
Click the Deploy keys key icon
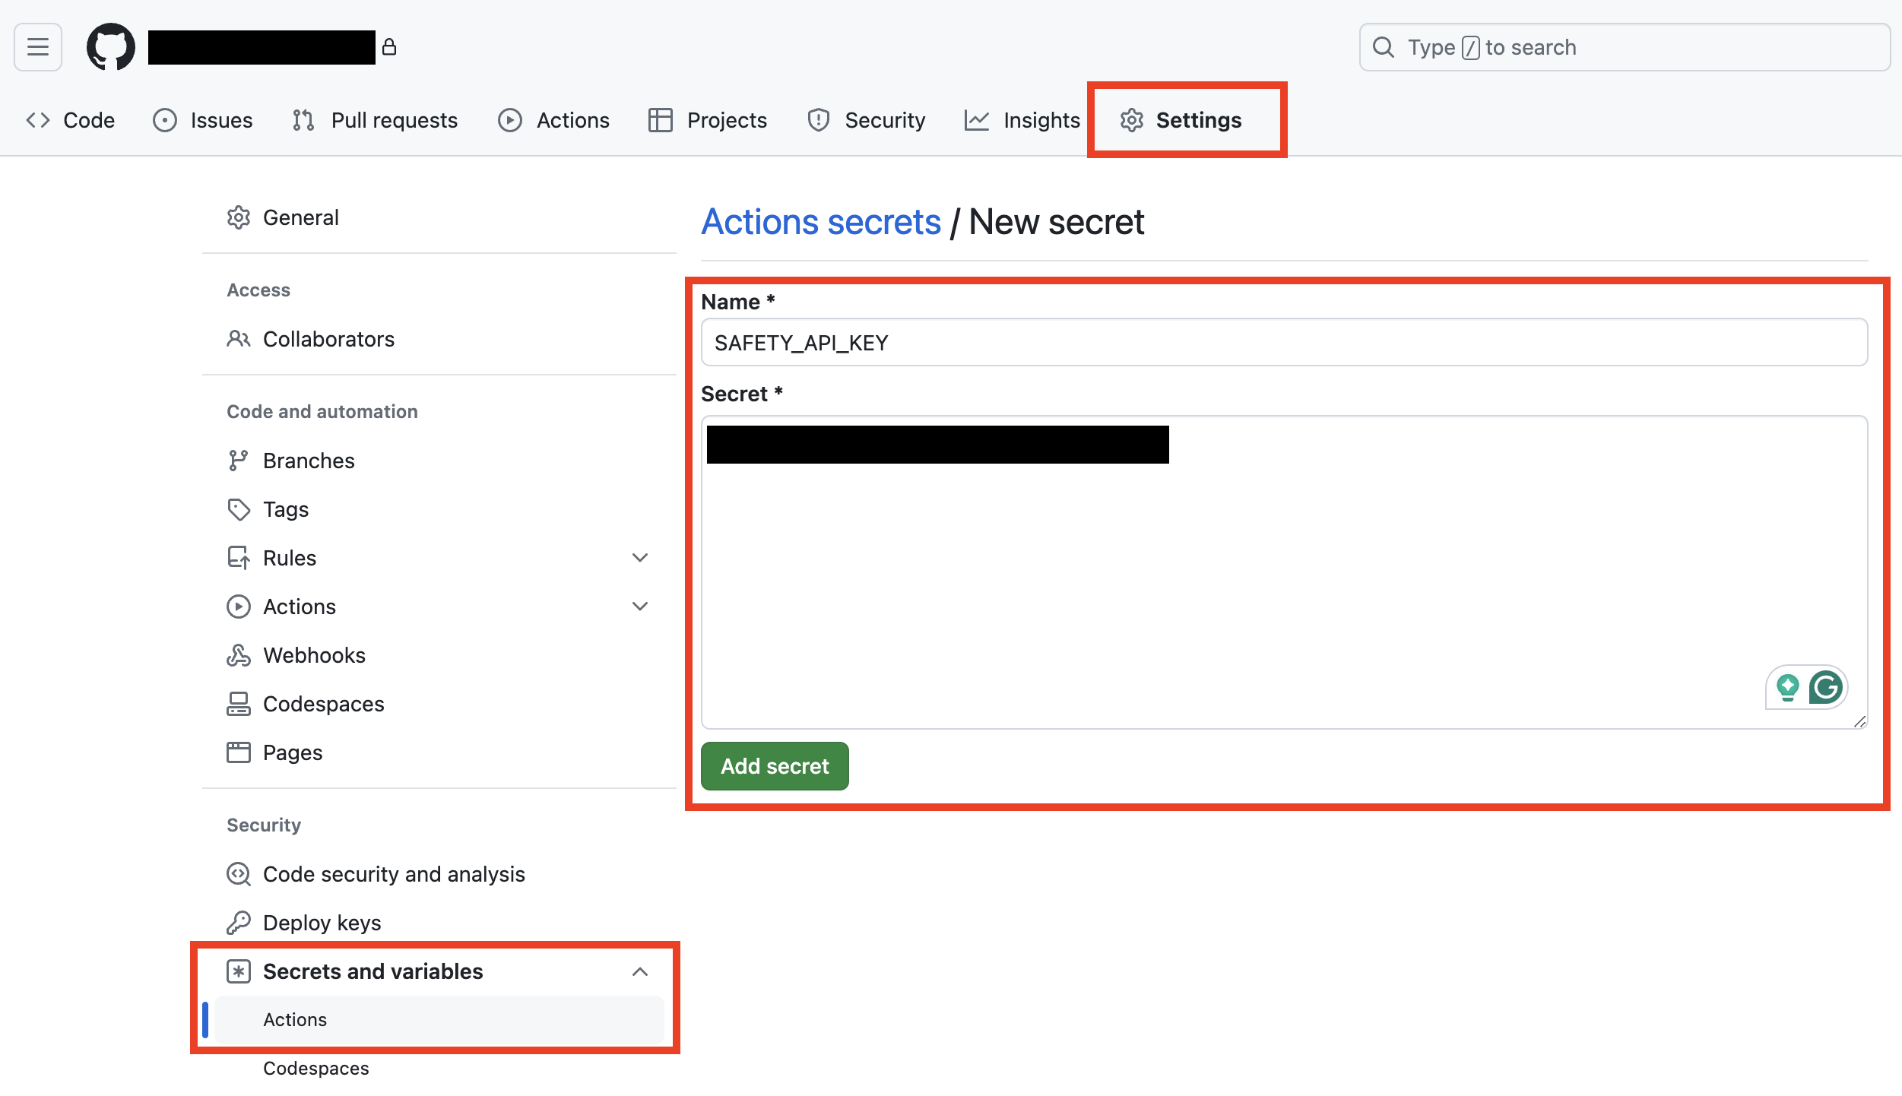point(239,923)
